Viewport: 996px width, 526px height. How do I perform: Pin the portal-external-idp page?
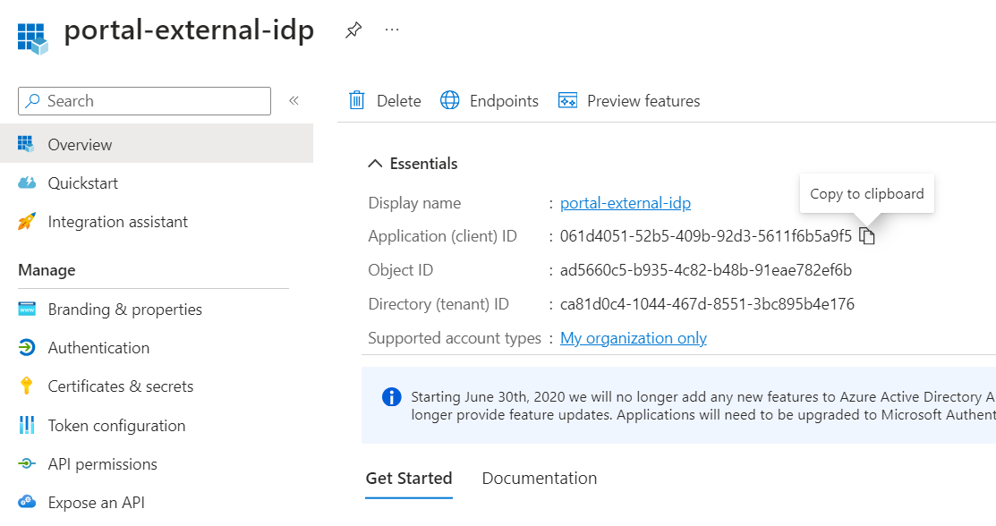coord(353,30)
